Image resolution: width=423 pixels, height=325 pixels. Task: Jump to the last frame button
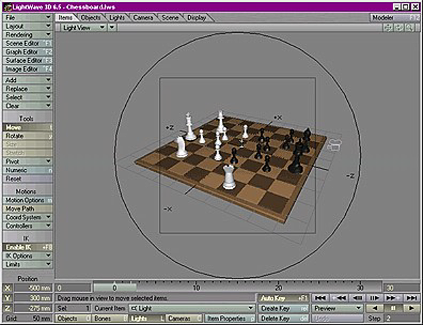coord(411,299)
